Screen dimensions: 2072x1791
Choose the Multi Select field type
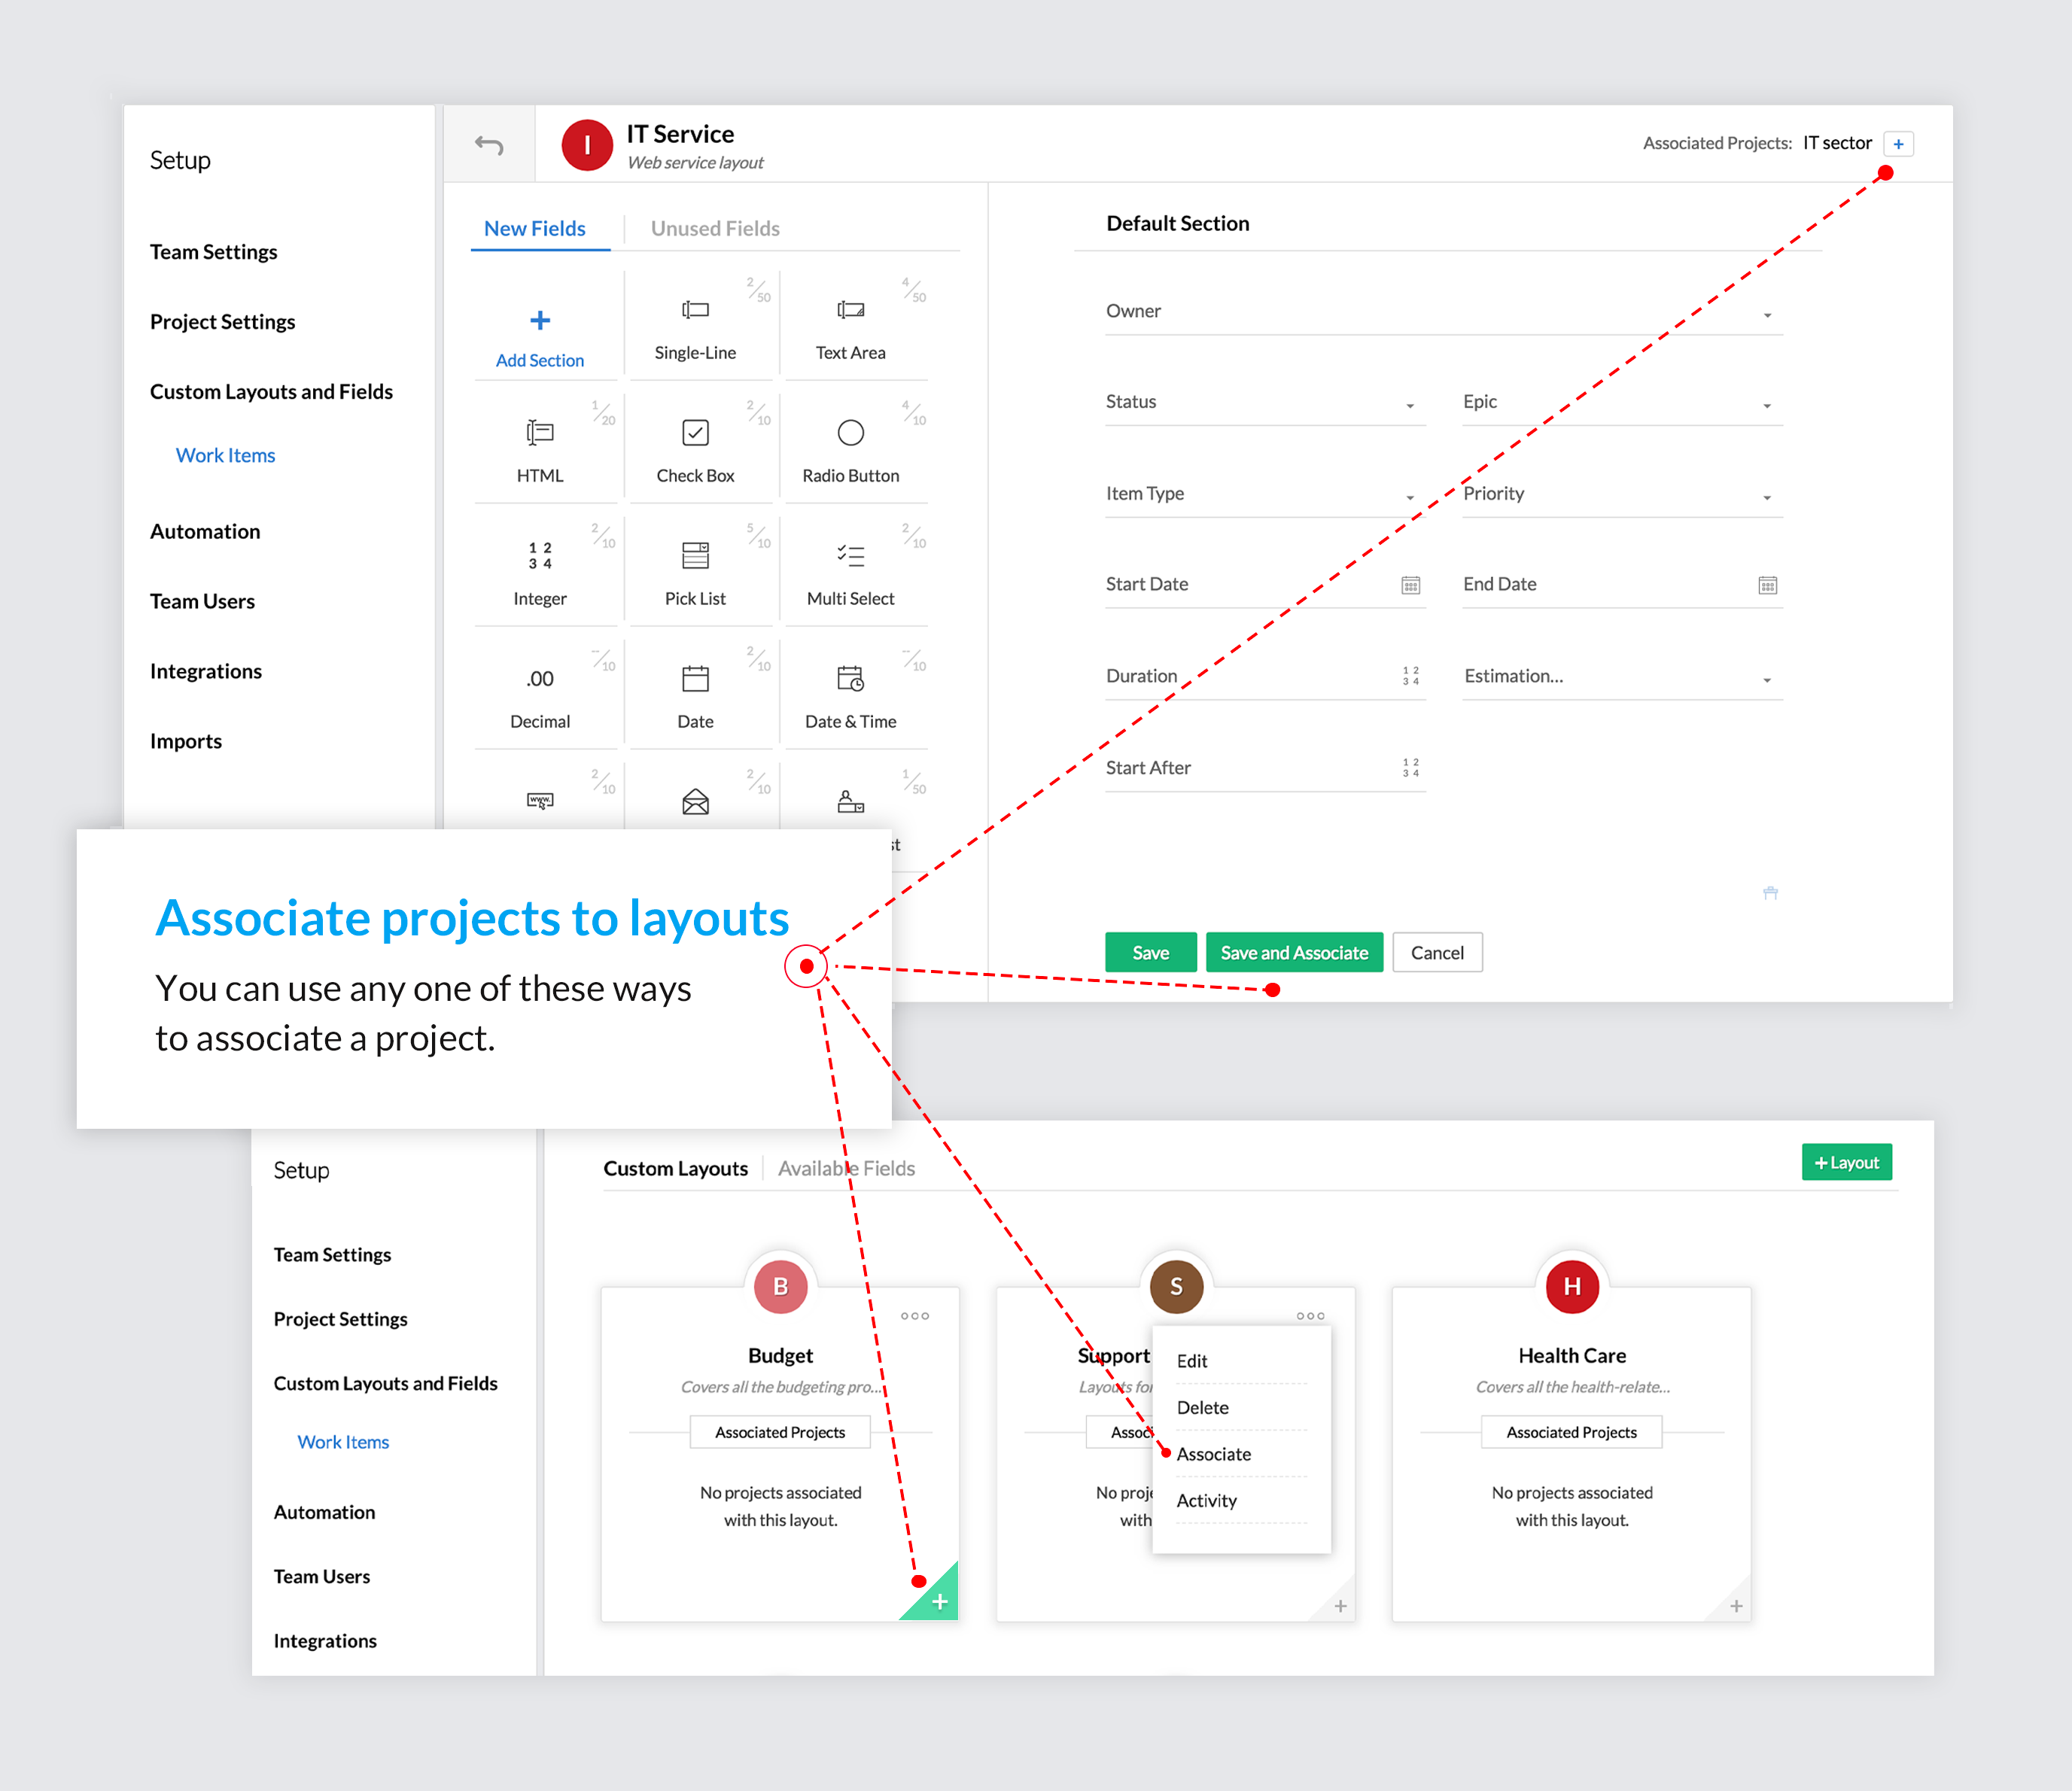pyautogui.click(x=850, y=556)
